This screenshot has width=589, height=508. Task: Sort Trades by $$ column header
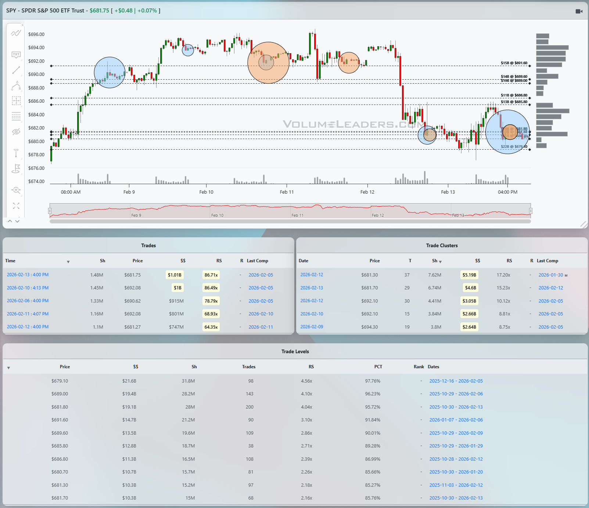(183, 261)
